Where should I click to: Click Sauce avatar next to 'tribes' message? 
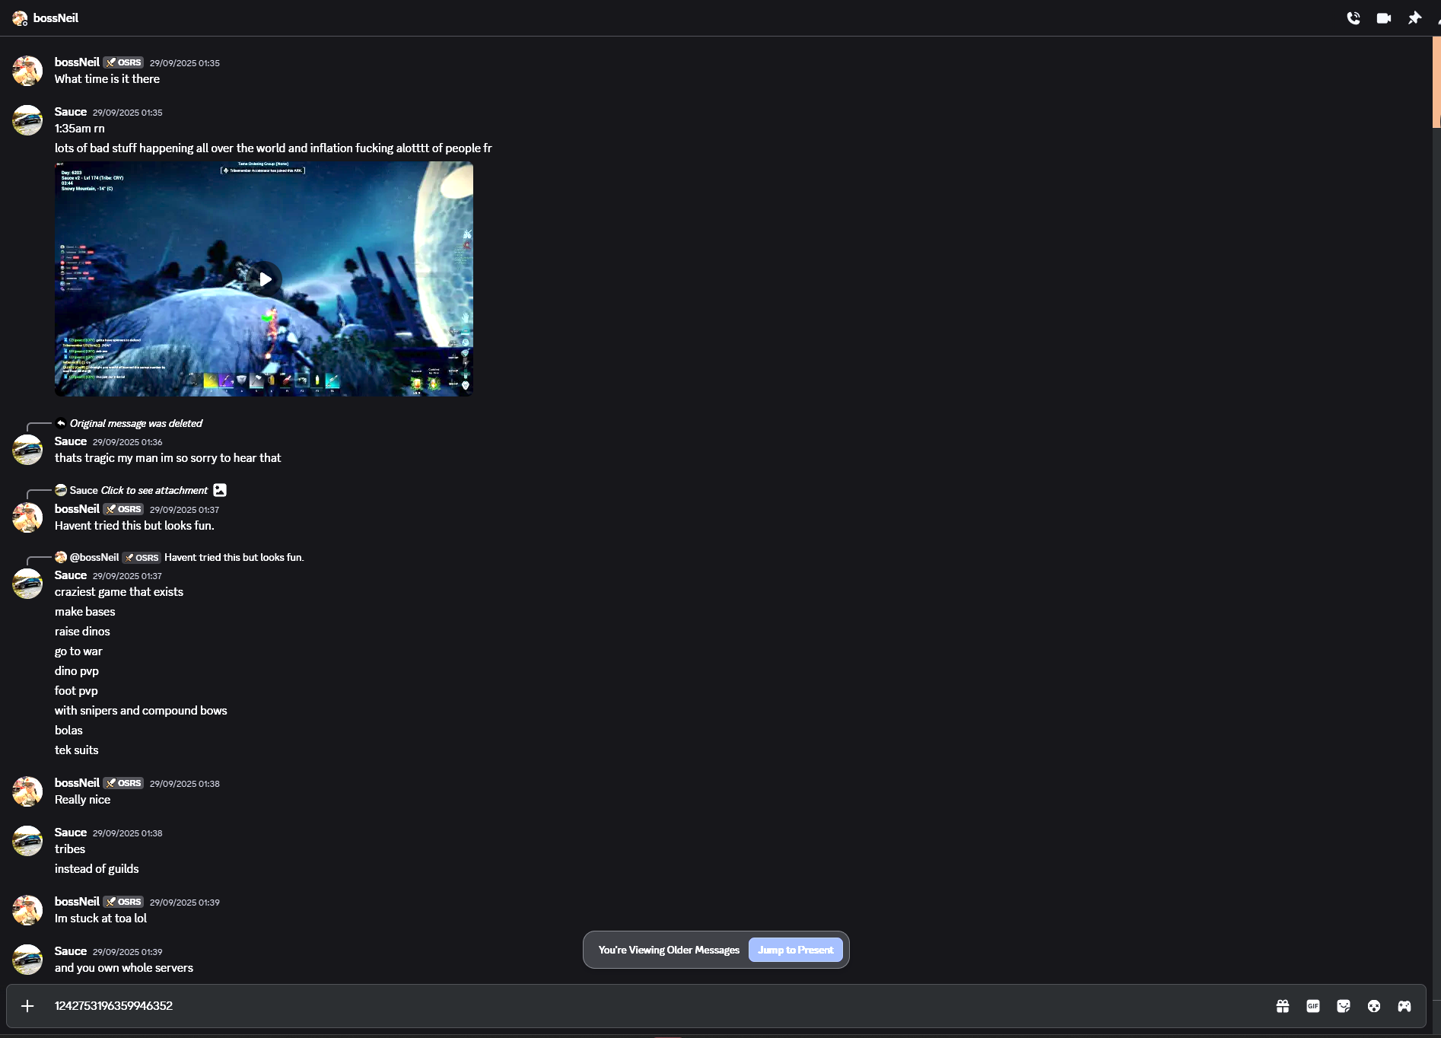click(27, 841)
